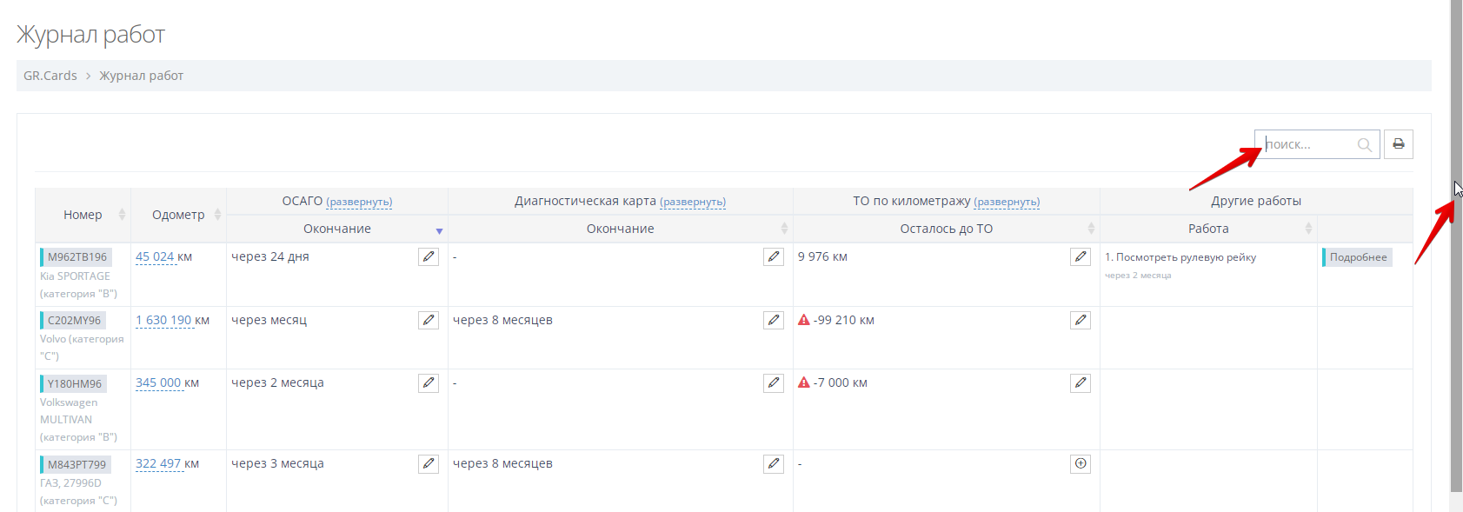Screen dimensions: 1463x512
Task: Open odometer value 45 024 link
Action: click(155, 257)
